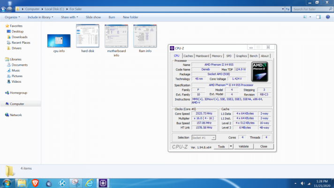334x188 pixels.
Task: Open the cpu info image file
Action: pyautogui.click(x=59, y=41)
